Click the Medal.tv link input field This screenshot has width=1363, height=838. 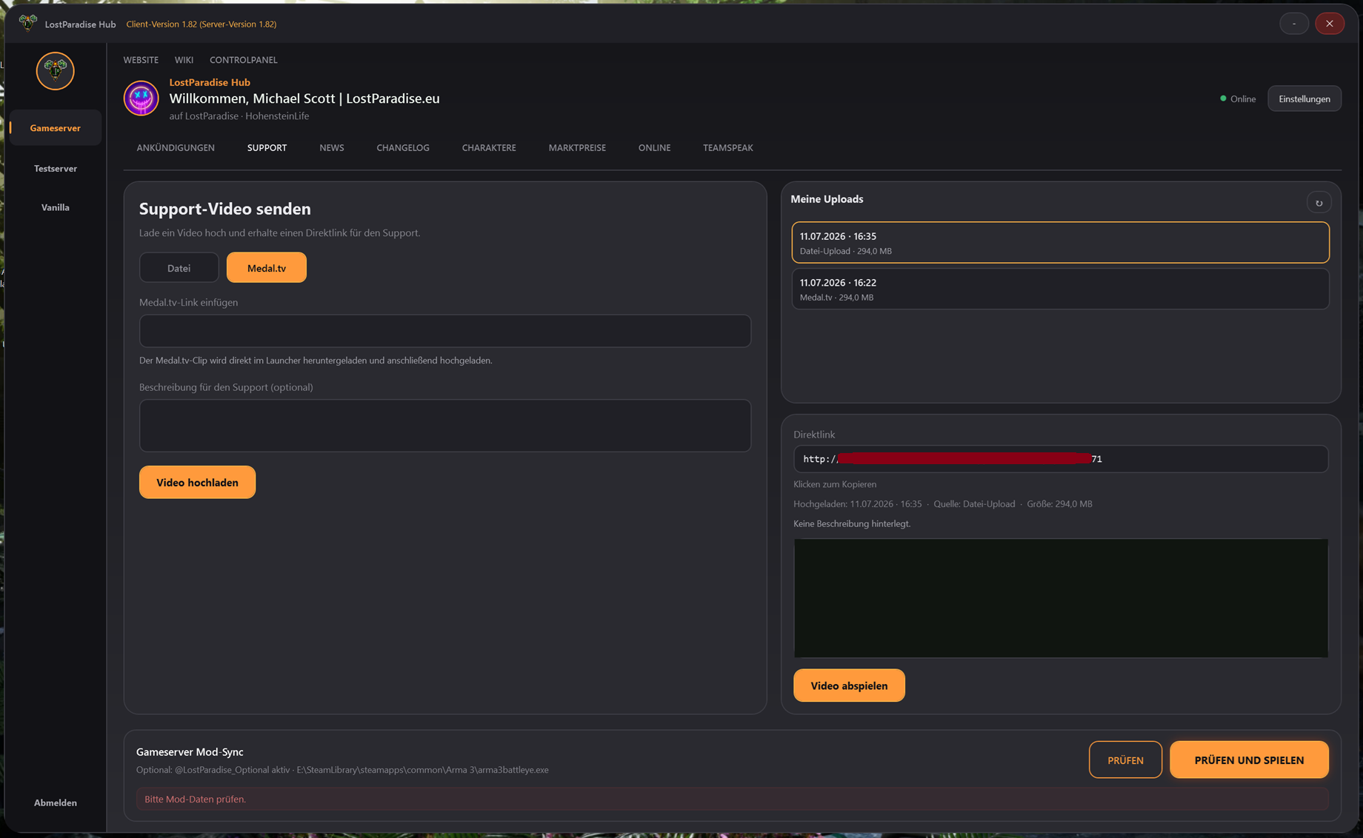pyautogui.click(x=444, y=331)
